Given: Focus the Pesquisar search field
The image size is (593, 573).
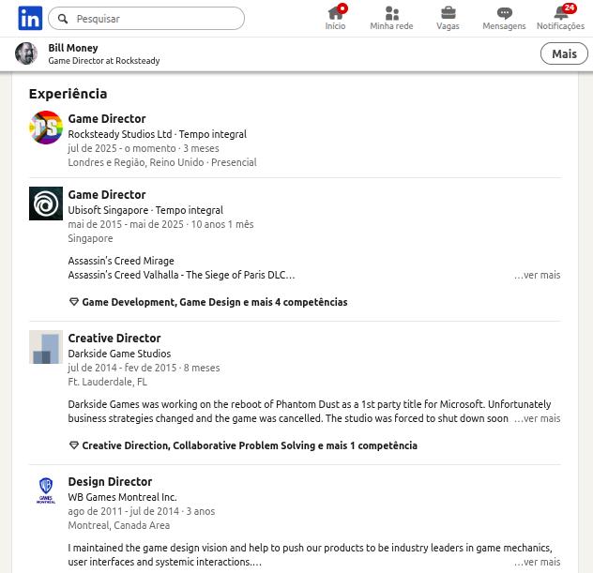Looking at the screenshot, I should [146, 19].
